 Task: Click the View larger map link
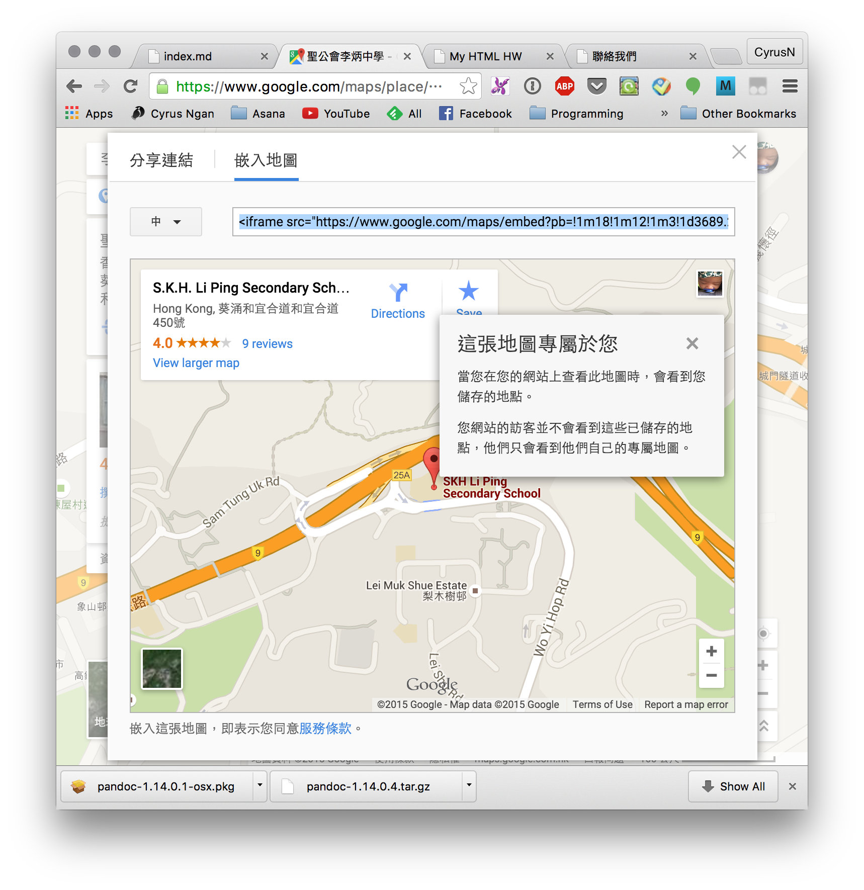pos(196,363)
